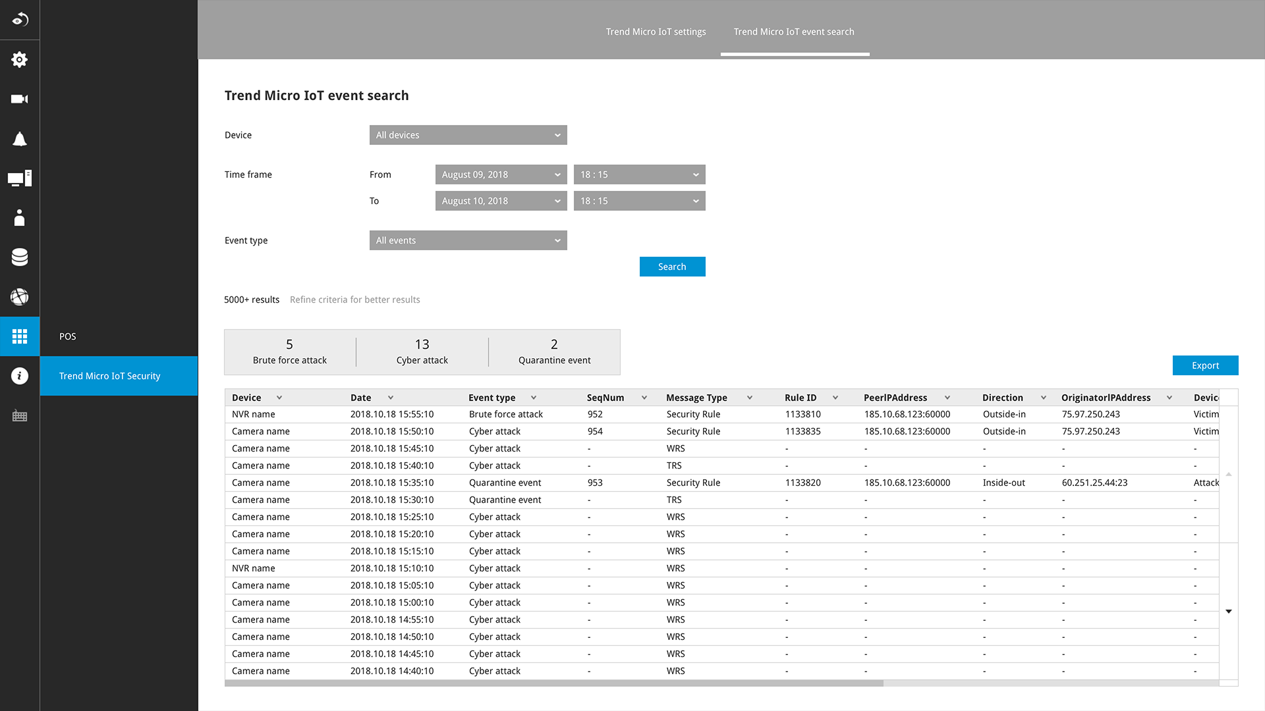Open the Event type column filter arrow
1265x711 pixels.
coord(534,398)
